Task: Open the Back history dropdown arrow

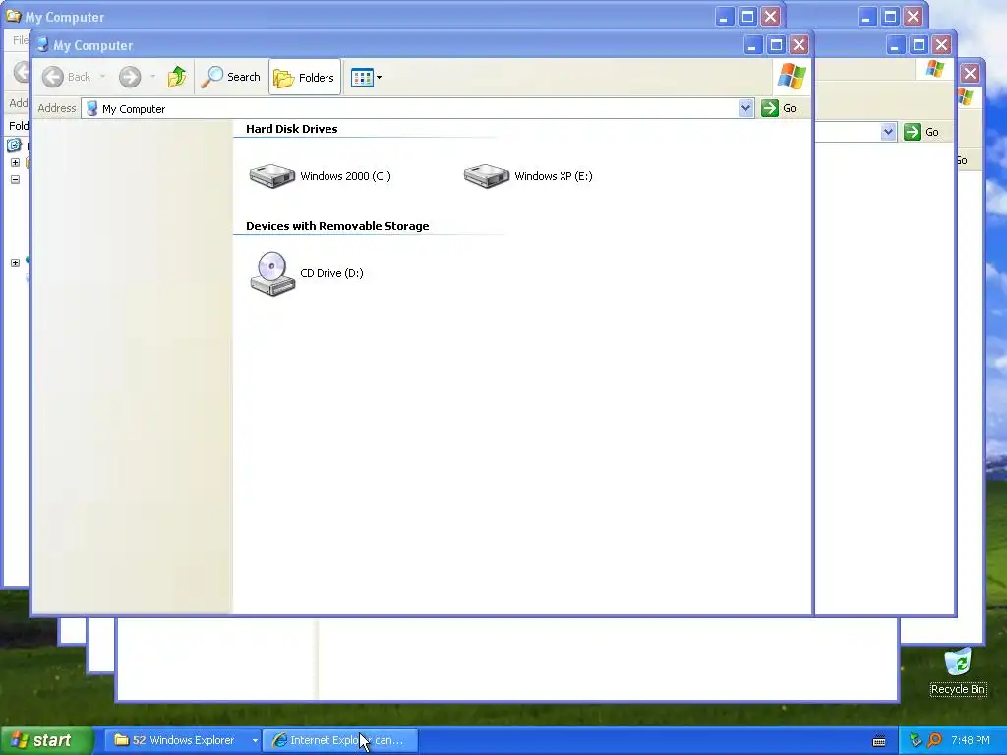Action: click(102, 77)
